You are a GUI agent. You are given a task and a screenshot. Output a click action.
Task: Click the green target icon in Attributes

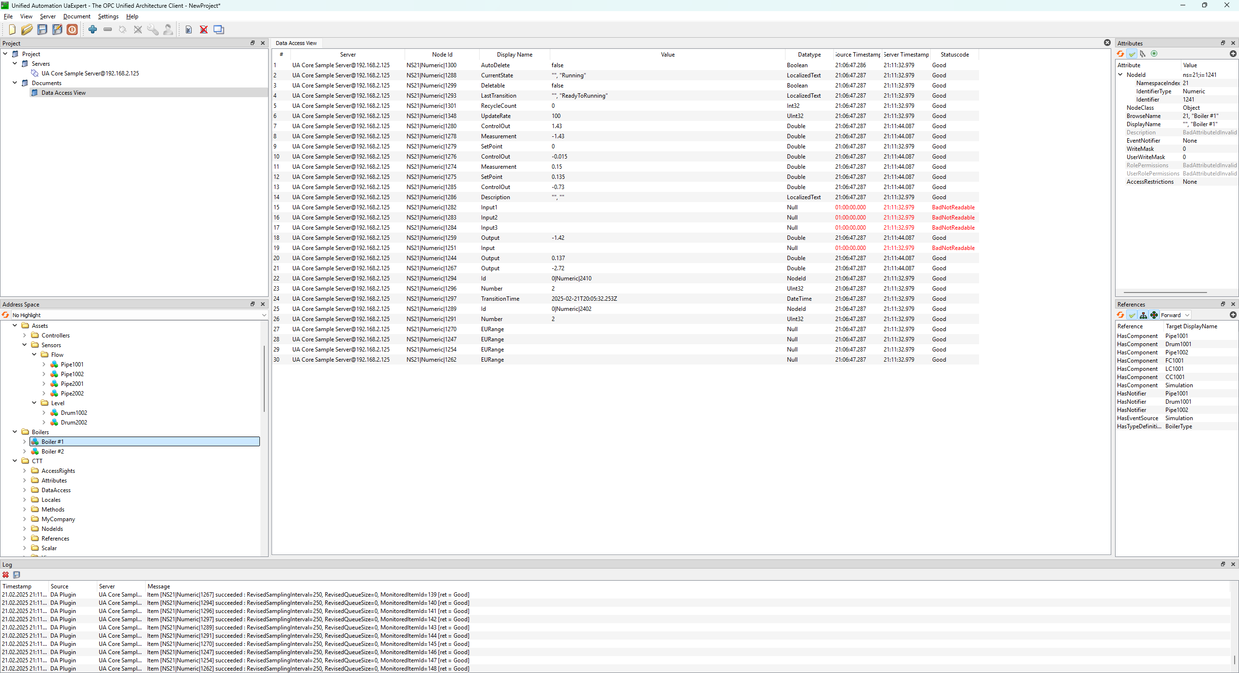click(x=1154, y=54)
